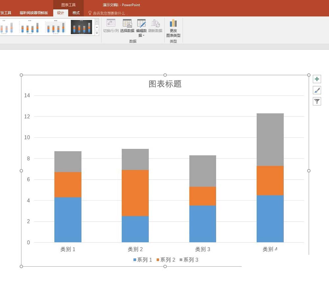Screen dimensions: 329x286
Task: Click the Tell Me search box
Action: tap(109, 13)
